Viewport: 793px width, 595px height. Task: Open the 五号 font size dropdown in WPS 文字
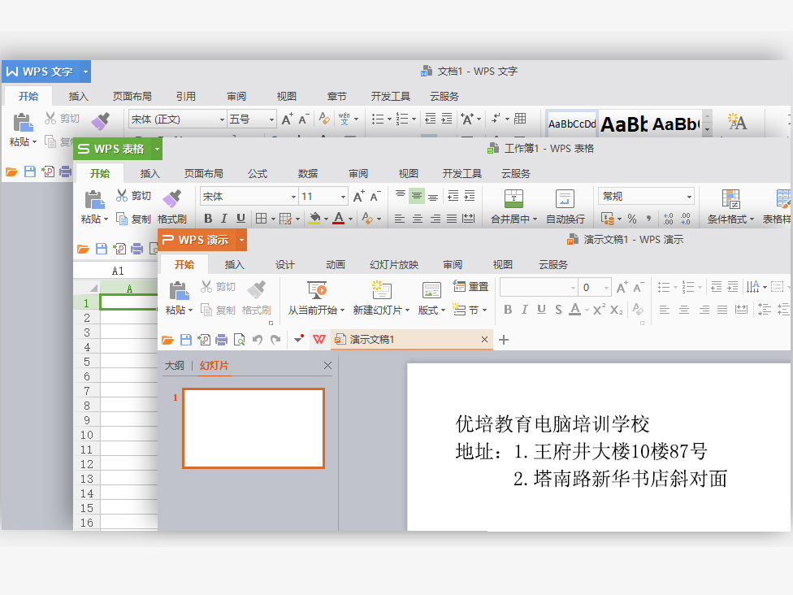click(272, 119)
